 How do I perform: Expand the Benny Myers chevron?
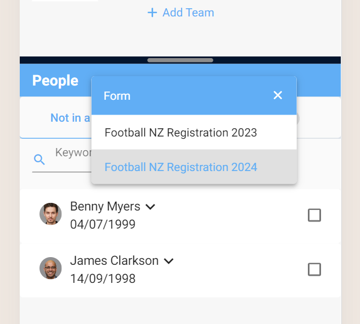click(150, 207)
